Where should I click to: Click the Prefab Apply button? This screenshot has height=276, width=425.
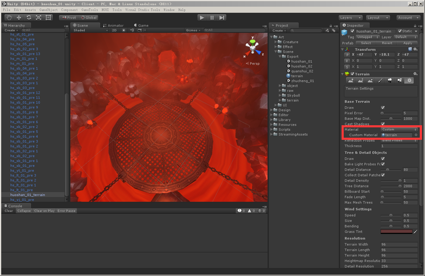408,43
